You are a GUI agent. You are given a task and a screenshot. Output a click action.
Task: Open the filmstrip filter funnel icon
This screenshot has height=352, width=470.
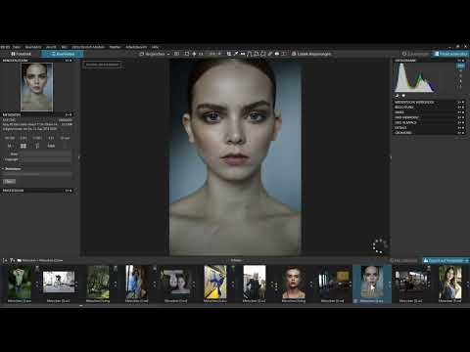12,260
